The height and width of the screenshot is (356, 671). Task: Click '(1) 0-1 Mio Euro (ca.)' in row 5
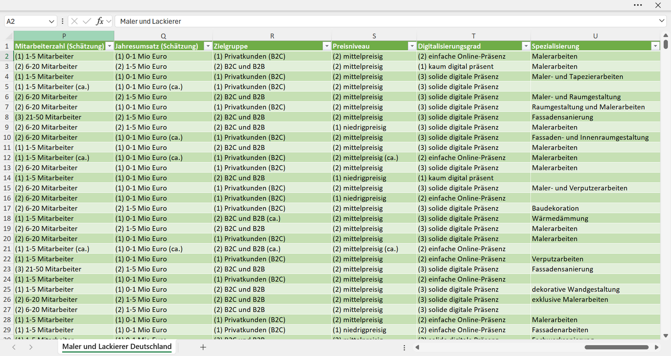coord(163,87)
